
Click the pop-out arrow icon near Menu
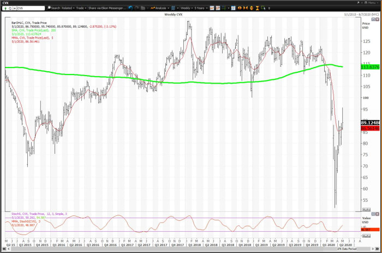click(358, 3)
